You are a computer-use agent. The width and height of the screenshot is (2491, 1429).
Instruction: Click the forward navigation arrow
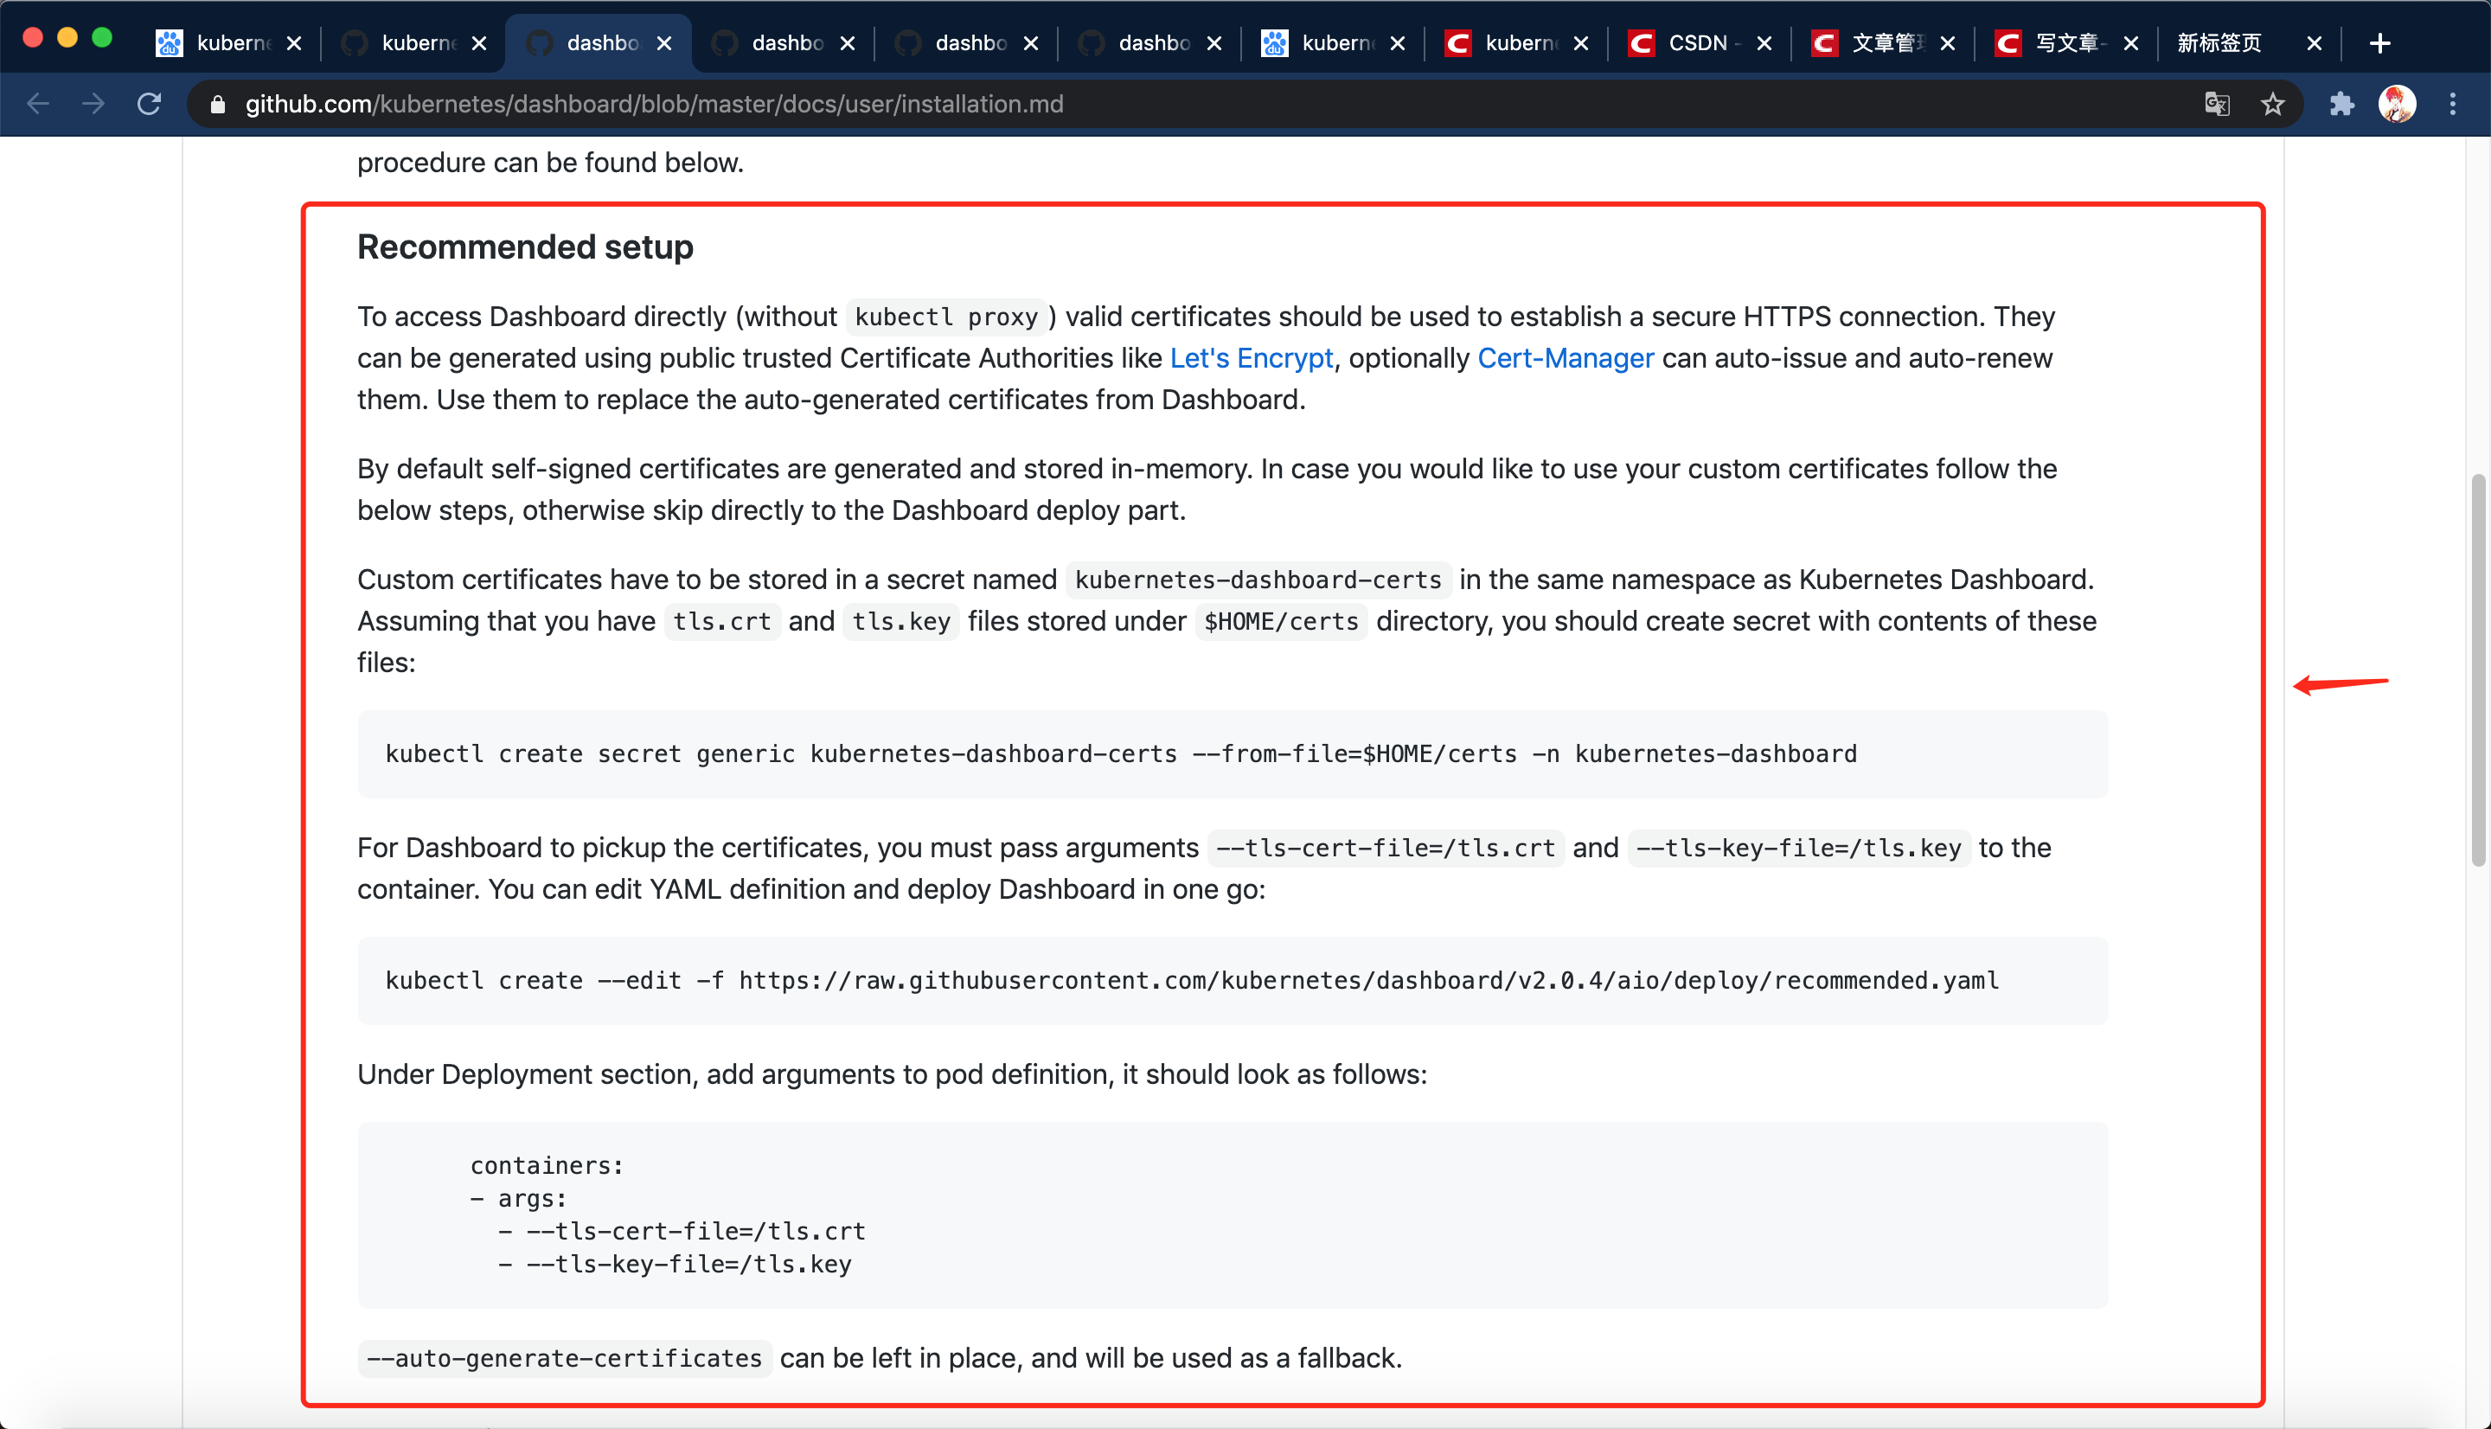coord(93,104)
